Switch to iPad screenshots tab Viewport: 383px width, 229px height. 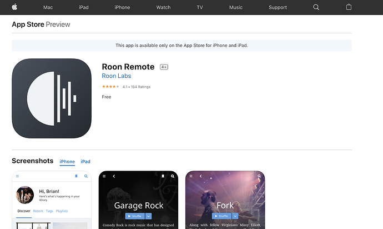[x=85, y=162]
